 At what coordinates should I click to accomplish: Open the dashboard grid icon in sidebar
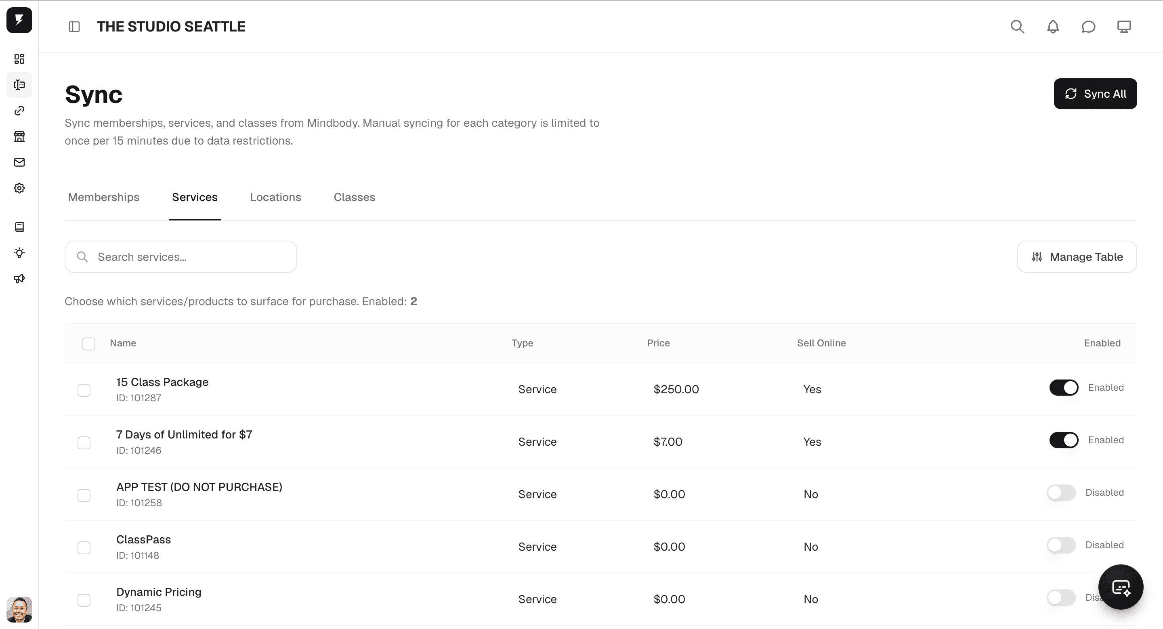point(19,59)
